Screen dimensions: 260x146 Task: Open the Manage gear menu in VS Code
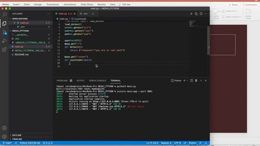point(4,136)
